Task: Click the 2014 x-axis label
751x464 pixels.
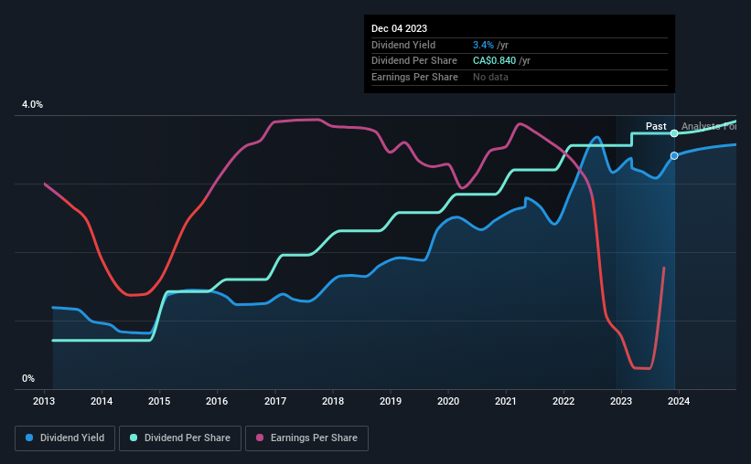Action: pos(102,401)
